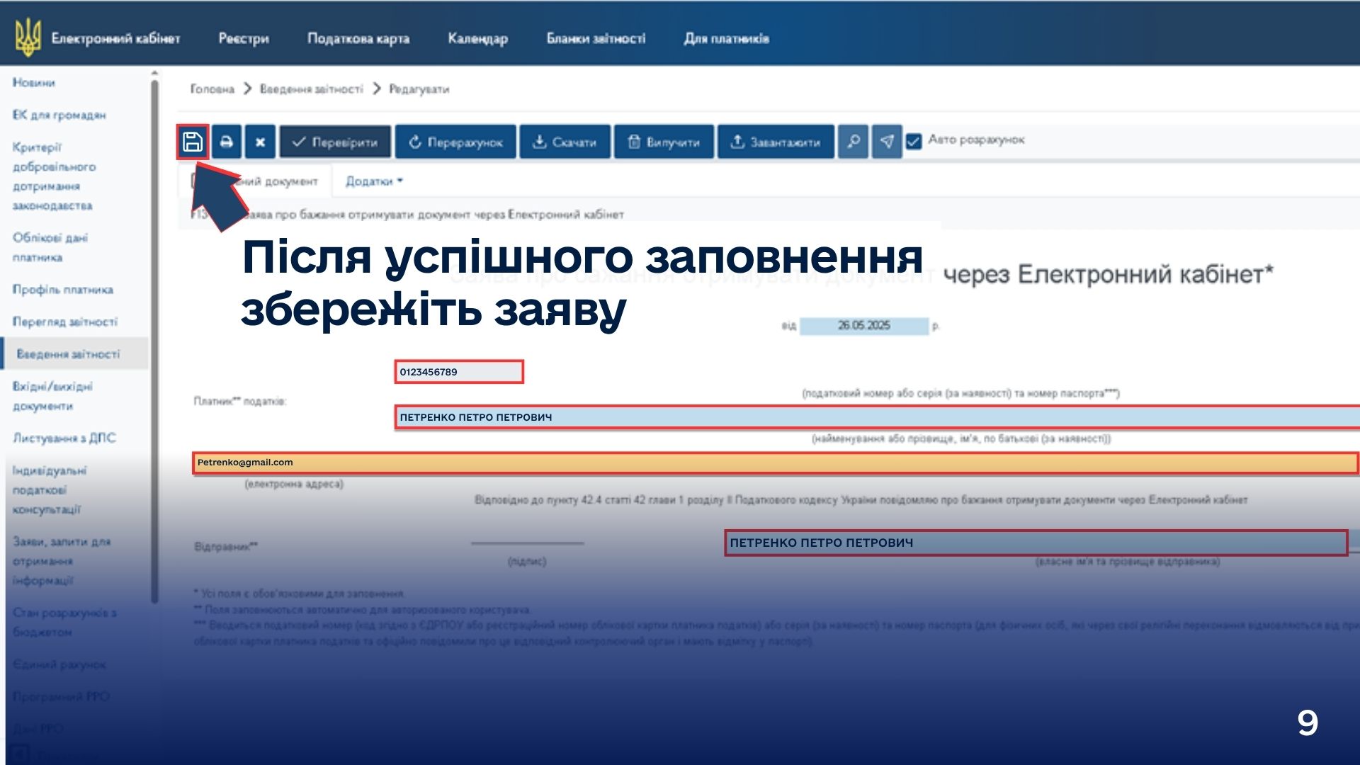Open Вхідні/вихідні документи sidebar item

pyautogui.click(x=52, y=396)
